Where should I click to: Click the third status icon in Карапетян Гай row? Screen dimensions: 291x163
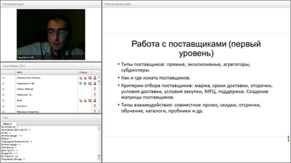[90, 83]
